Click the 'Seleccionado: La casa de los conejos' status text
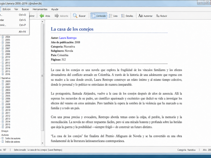The width and height of the screenshot is (211, 158). (38, 150)
